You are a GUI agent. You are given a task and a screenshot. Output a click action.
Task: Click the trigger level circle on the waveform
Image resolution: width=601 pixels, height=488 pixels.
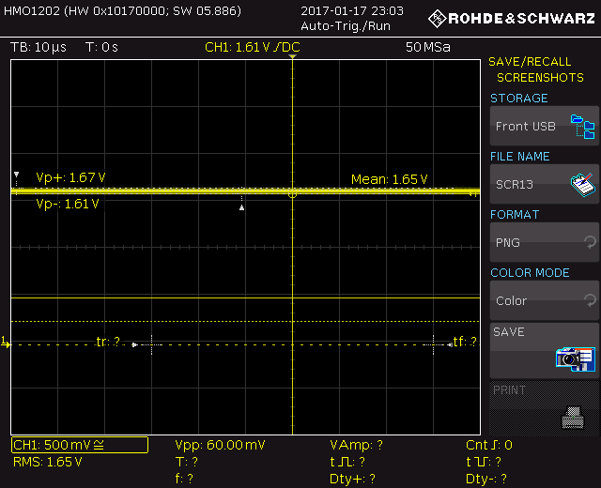coord(292,194)
